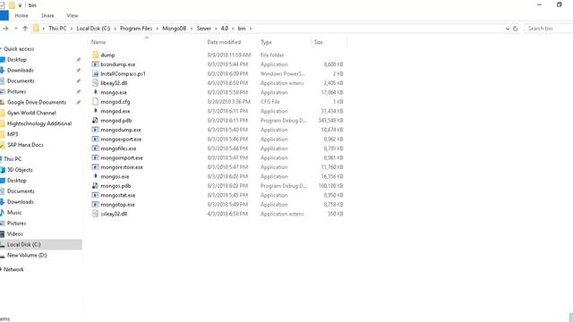Click the MongoDB breadcrumb segment

click(x=175, y=29)
